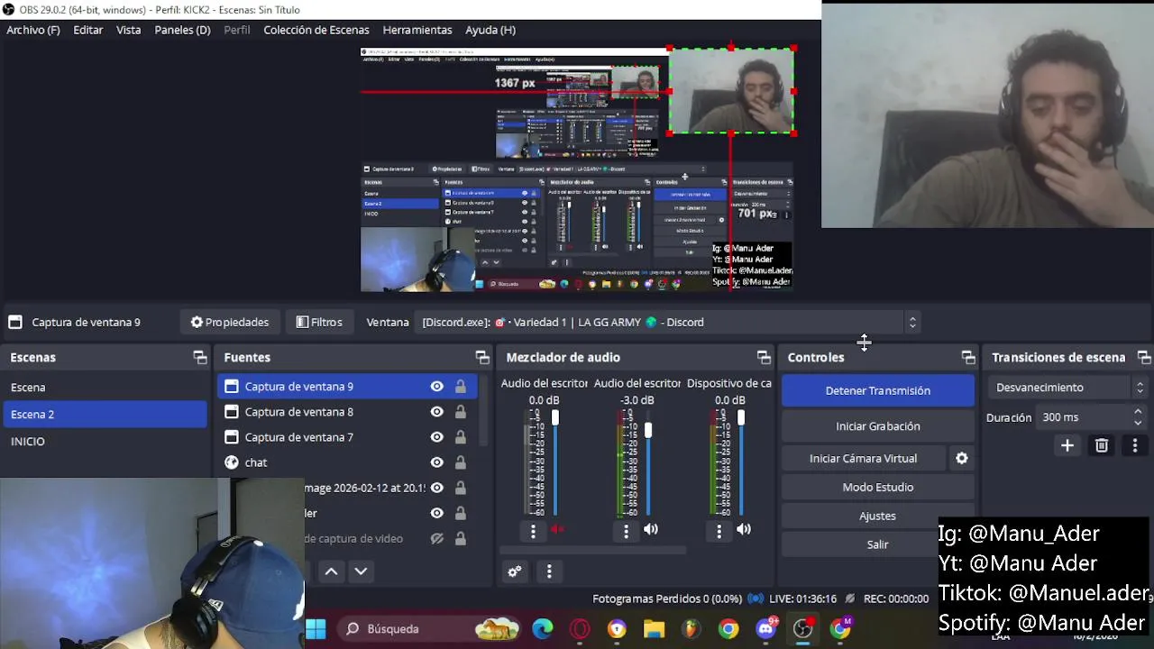Image resolution: width=1154 pixels, height=649 pixels.
Task: Select the INICIO scene
Action: point(105,442)
